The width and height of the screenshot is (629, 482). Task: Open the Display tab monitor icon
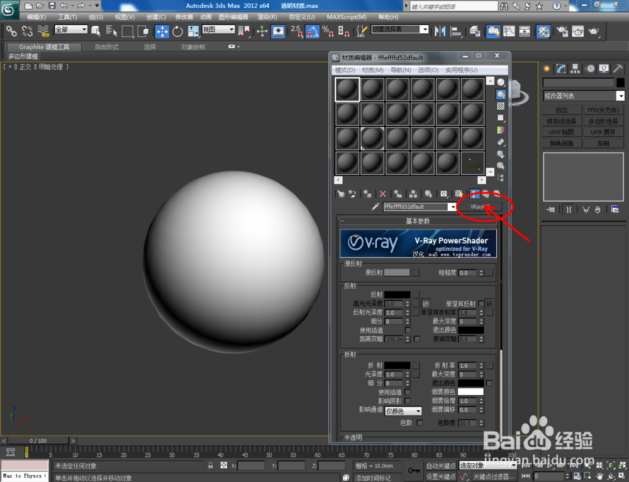click(604, 69)
